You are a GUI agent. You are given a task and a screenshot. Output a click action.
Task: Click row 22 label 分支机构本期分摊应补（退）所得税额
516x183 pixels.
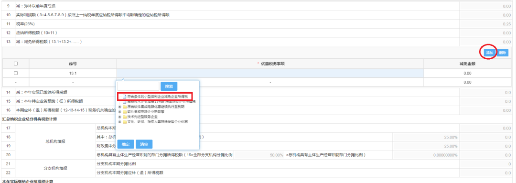point(129,172)
